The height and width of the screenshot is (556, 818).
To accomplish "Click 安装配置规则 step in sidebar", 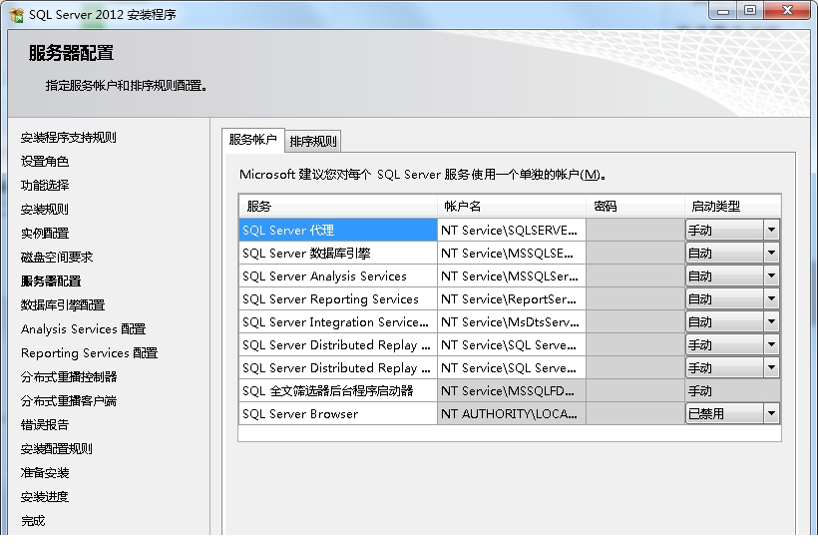I will pyautogui.click(x=57, y=449).
